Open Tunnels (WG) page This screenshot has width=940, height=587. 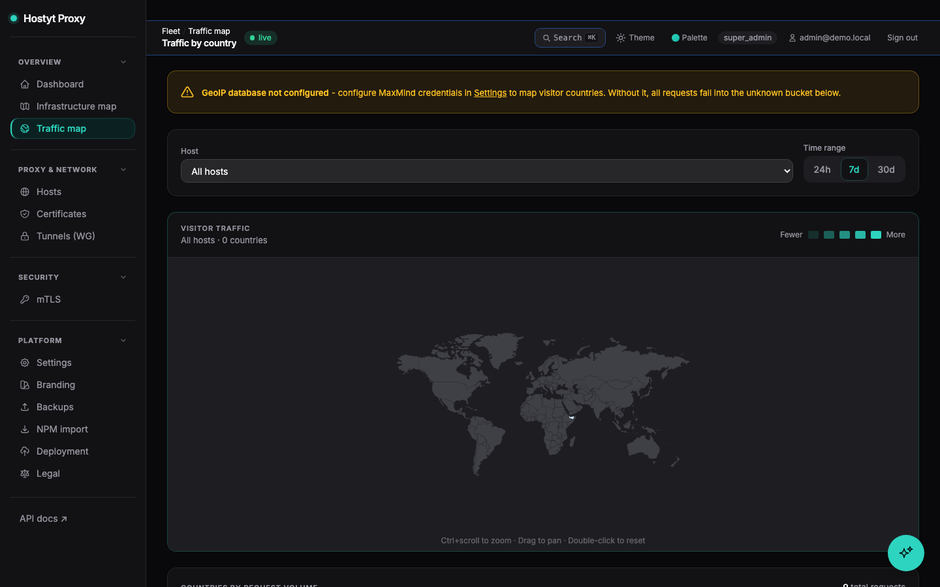click(72, 236)
